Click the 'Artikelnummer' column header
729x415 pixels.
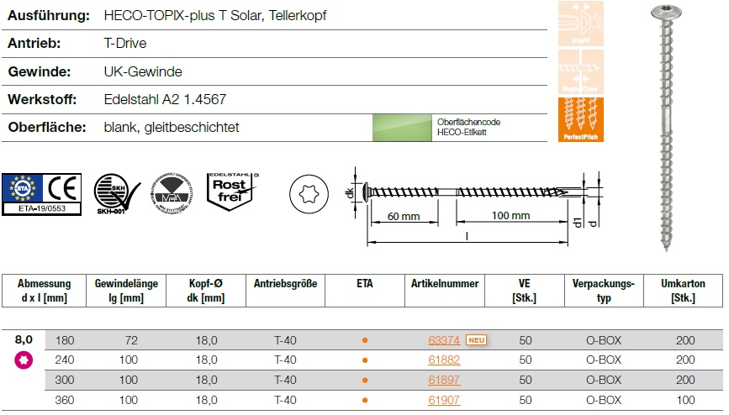click(x=445, y=291)
